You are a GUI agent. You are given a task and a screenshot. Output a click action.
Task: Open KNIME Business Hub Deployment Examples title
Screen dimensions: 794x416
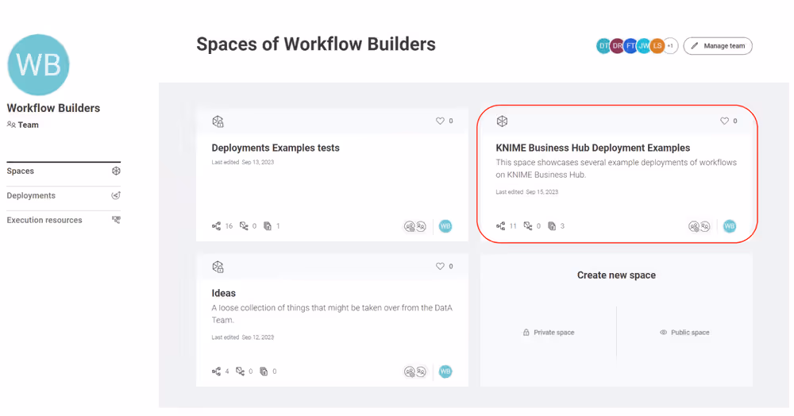coord(592,148)
